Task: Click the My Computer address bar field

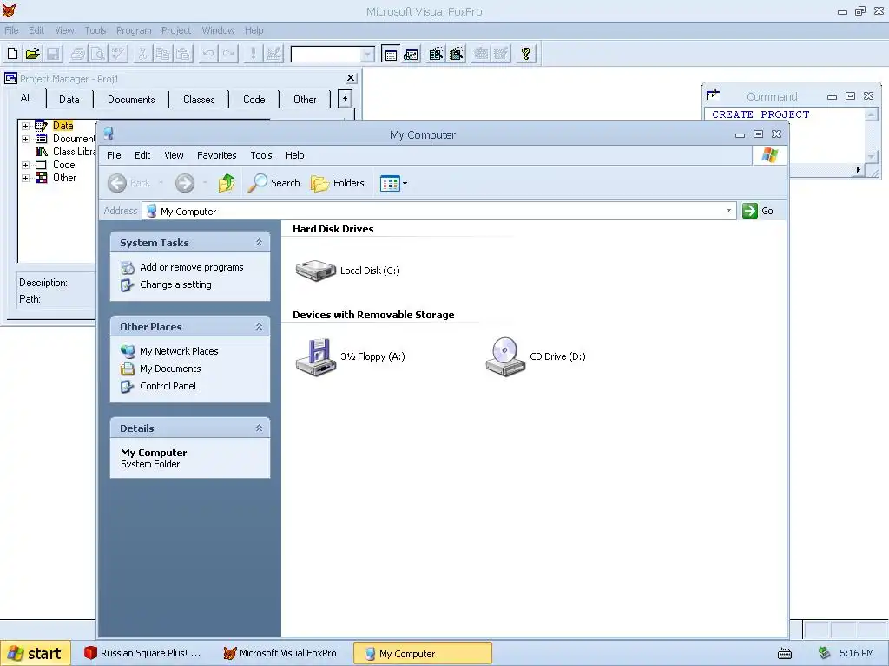Action: coord(438,212)
